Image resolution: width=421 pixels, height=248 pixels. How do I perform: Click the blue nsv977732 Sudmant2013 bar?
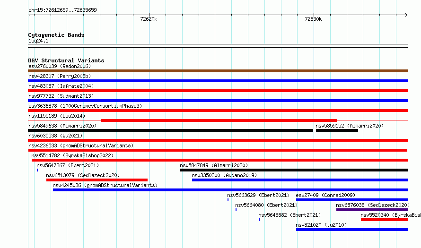218,101
